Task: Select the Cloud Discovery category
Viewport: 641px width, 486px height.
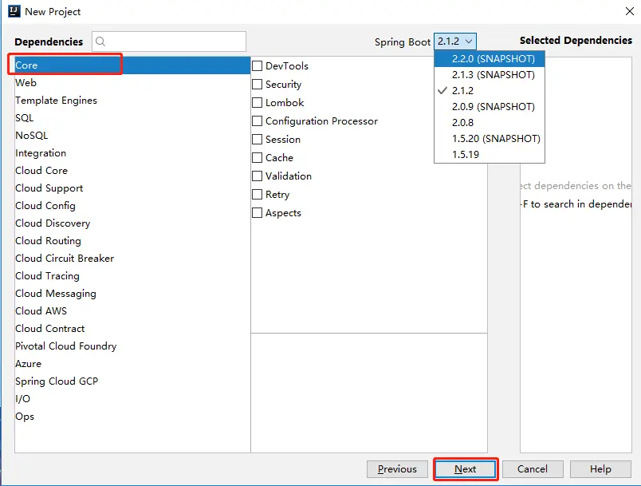Action: click(x=132, y=223)
